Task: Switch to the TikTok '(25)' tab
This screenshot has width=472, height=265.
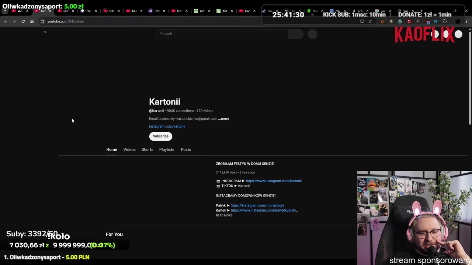Action: coord(360,11)
